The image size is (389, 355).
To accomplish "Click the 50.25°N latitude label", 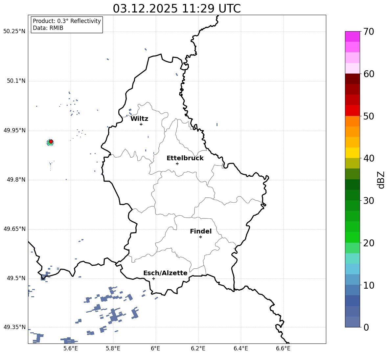I will coord(14,32).
